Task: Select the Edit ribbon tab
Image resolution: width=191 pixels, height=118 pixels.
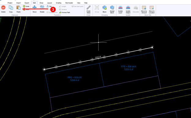Action: tap(34, 3)
